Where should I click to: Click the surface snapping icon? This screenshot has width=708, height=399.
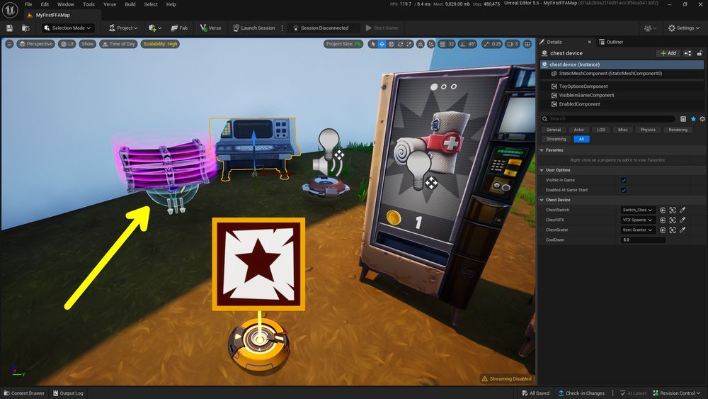[431, 44]
